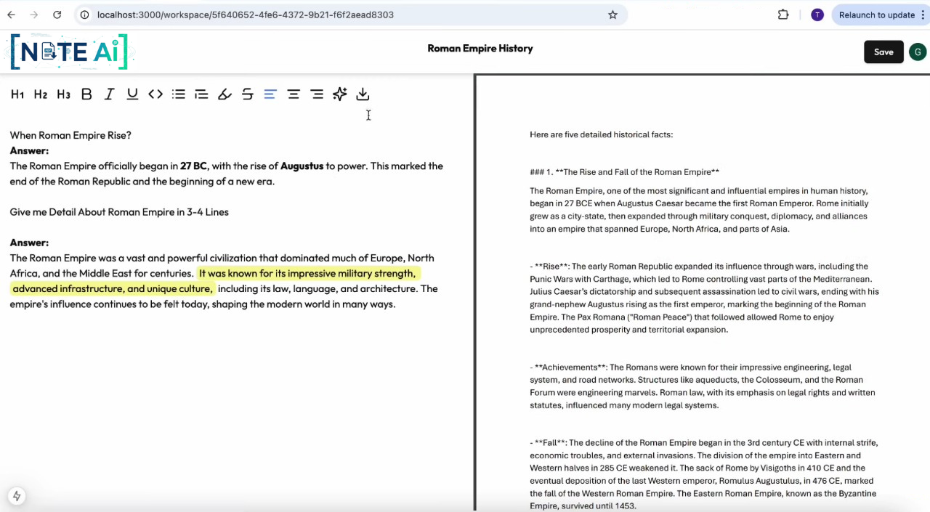The height and width of the screenshot is (512, 930).
Task: Open the Chrome profile T avatar
Action: point(817,15)
